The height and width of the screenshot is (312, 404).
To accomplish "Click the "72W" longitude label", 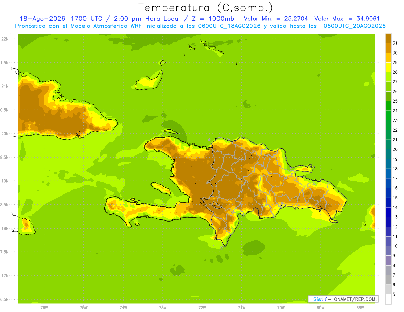I will pyautogui.click(x=202, y=308).
